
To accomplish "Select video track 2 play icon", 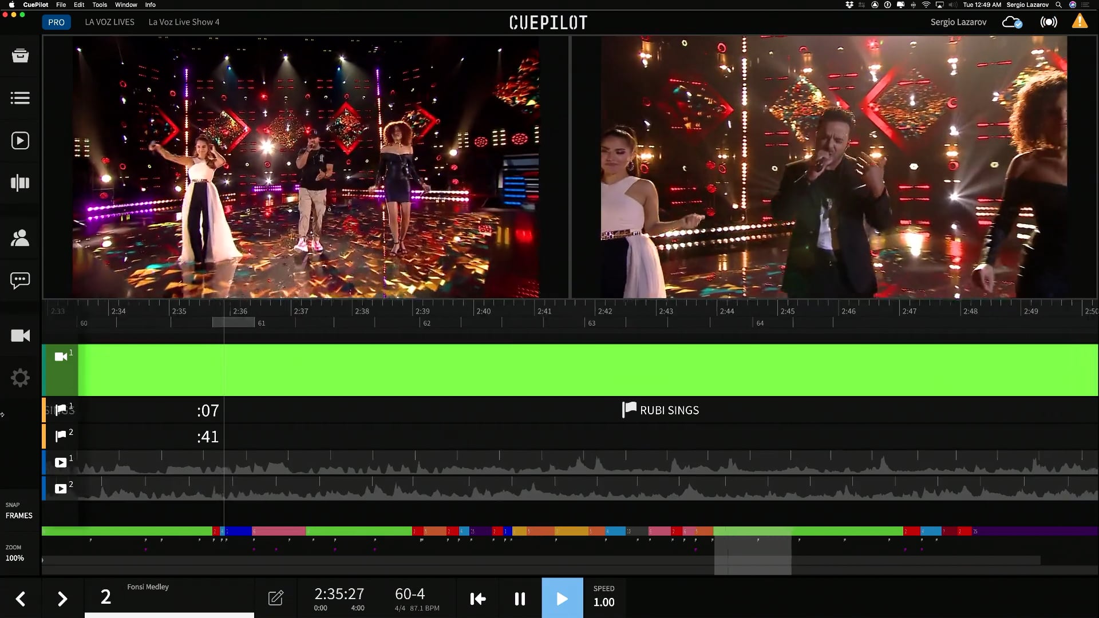I will [61, 489].
